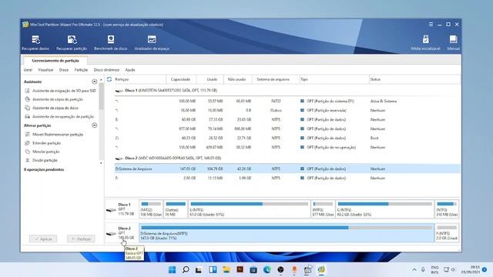Click the ENG language indicator in tray
Image resolution: width=493 pixels, height=277 pixels.
point(434,269)
